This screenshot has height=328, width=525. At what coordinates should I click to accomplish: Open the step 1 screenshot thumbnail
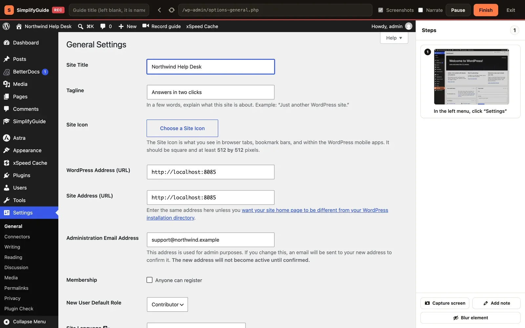point(472,77)
